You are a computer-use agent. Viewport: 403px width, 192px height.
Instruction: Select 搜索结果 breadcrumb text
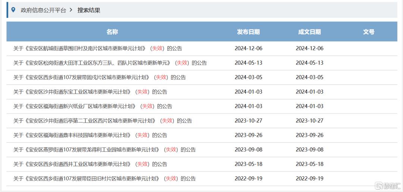(x=89, y=10)
